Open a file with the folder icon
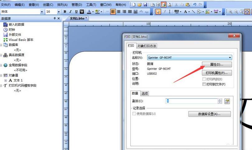 (x=140, y=5)
